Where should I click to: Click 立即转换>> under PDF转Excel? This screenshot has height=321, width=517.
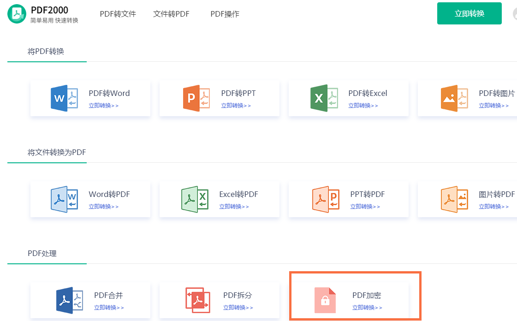click(363, 106)
